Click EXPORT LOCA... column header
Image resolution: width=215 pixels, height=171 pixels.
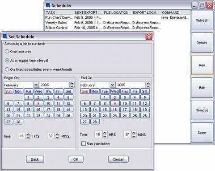pyautogui.click(x=146, y=12)
